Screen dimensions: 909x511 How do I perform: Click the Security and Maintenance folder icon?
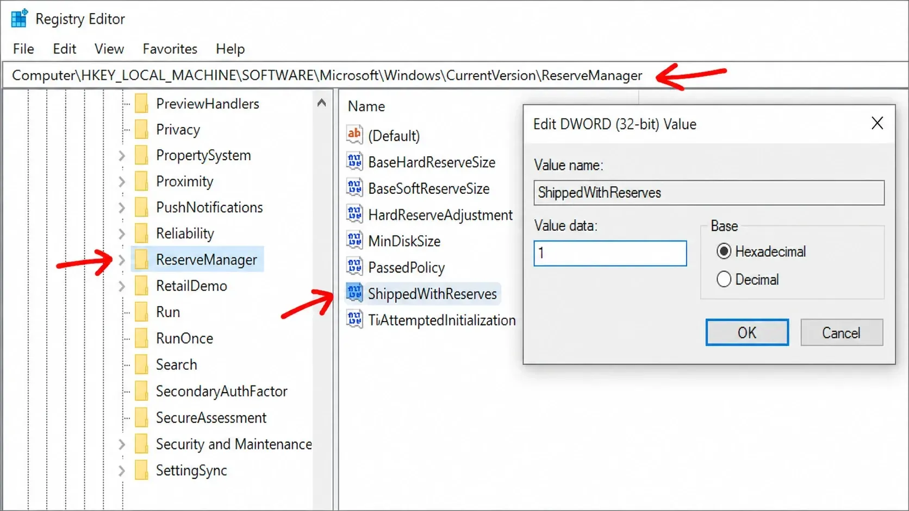click(141, 444)
